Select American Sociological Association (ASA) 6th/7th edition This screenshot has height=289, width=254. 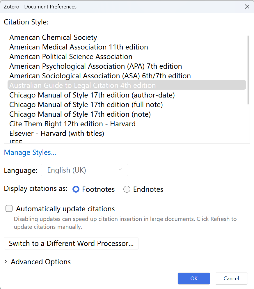pyautogui.click(x=127, y=76)
